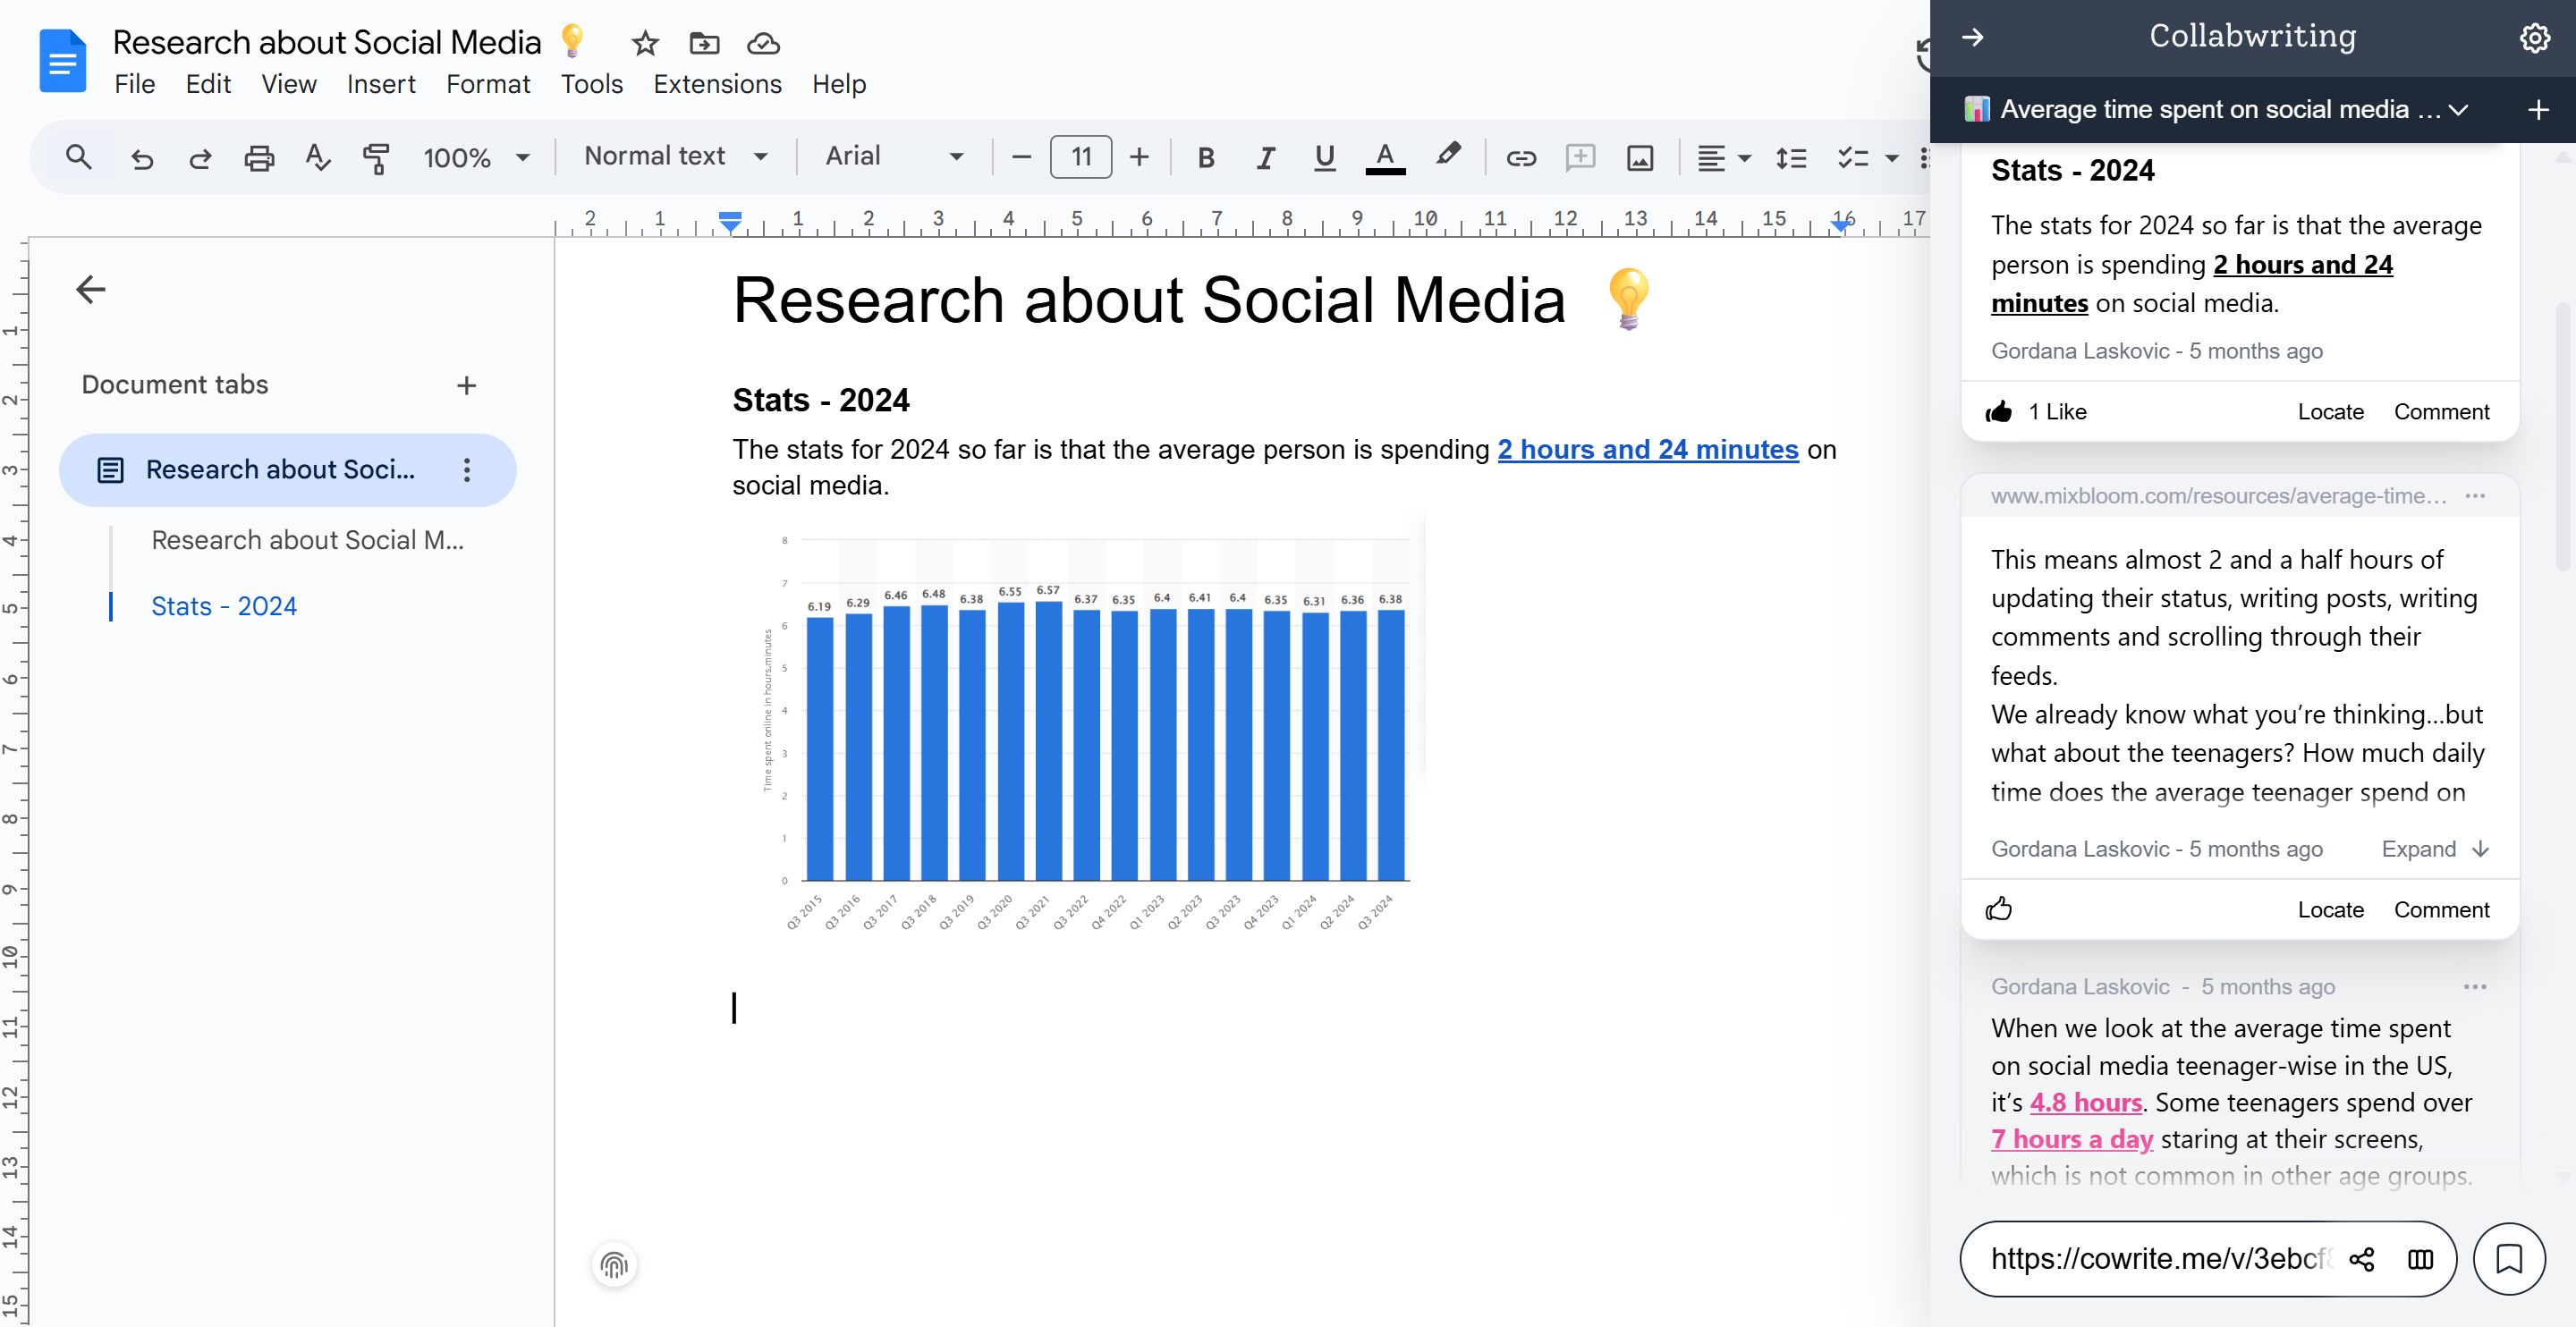
Task: Like the mixbloom.com excerpt card
Action: pos(1999,908)
